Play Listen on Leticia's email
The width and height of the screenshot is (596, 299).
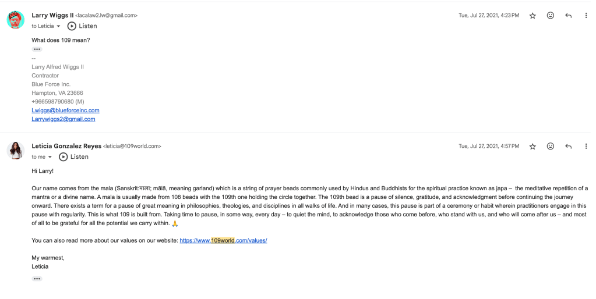pyautogui.click(x=73, y=157)
